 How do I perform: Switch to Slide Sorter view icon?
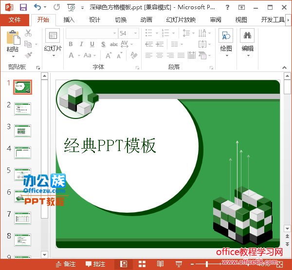(x=142, y=264)
